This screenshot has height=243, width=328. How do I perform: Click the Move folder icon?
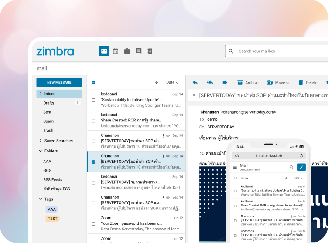[270, 83]
